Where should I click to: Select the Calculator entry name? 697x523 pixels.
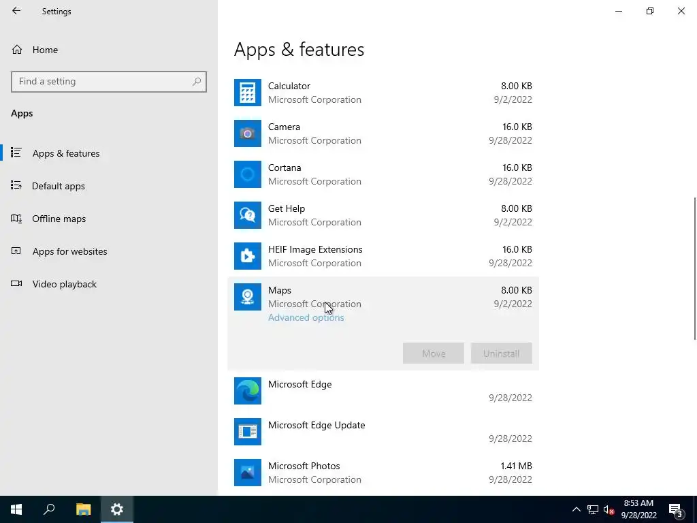(x=289, y=86)
